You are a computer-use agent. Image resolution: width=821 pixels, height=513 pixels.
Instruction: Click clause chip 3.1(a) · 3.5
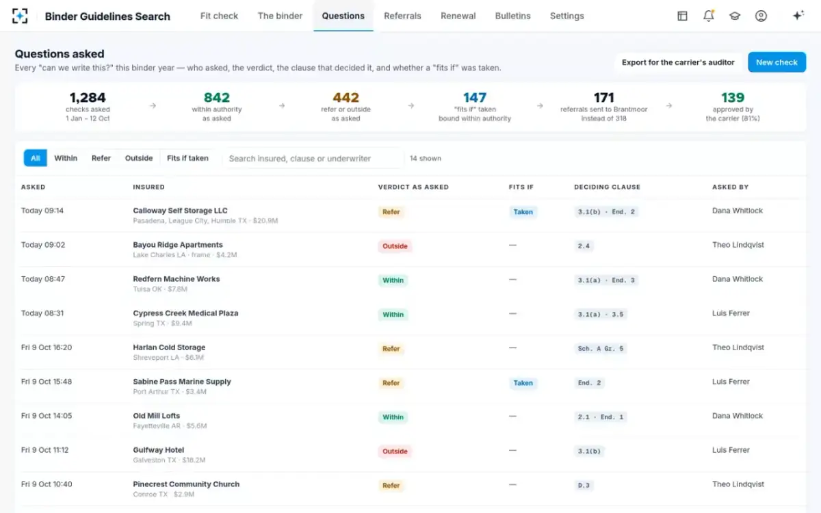[601, 315]
